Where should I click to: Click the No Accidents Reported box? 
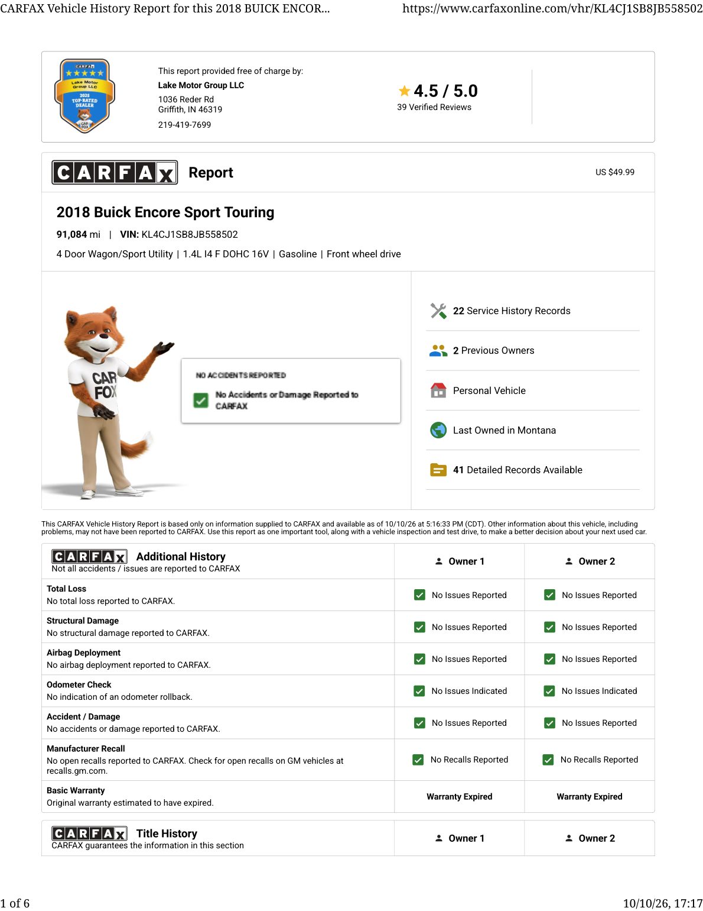pyautogui.click(x=291, y=390)
